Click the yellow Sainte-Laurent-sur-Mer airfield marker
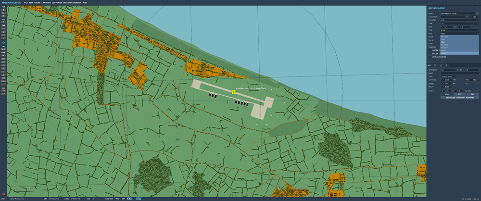This screenshot has width=481, height=201. pyautogui.click(x=233, y=92)
